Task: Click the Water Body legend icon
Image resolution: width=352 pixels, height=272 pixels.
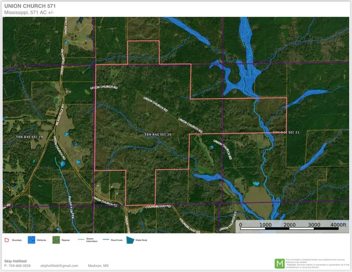Action: click(x=130, y=240)
